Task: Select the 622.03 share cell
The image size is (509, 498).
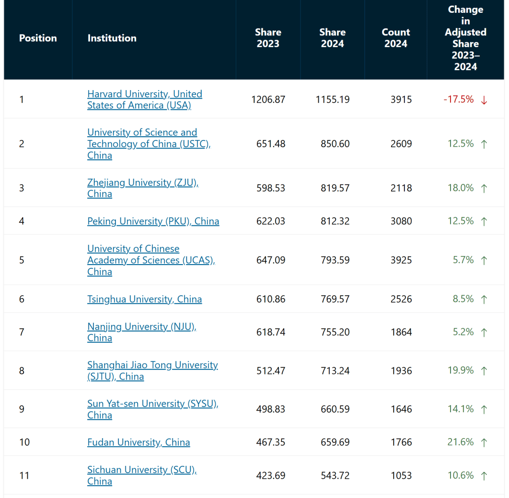Action: 271,221
